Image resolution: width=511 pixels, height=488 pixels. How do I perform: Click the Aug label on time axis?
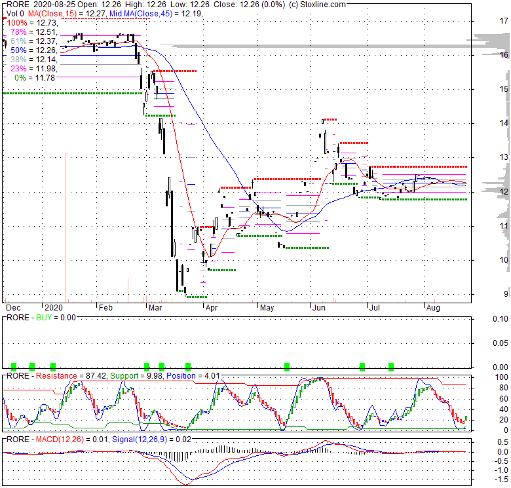(433, 308)
